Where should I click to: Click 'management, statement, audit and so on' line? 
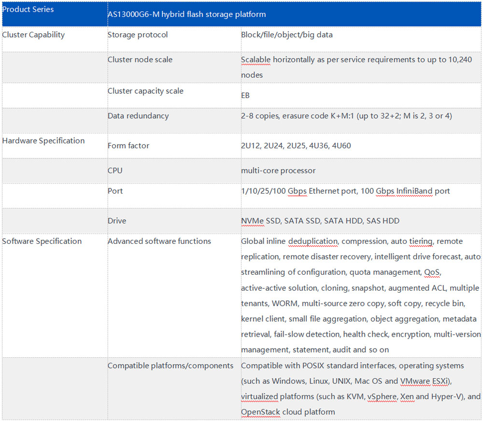point(315,350)
